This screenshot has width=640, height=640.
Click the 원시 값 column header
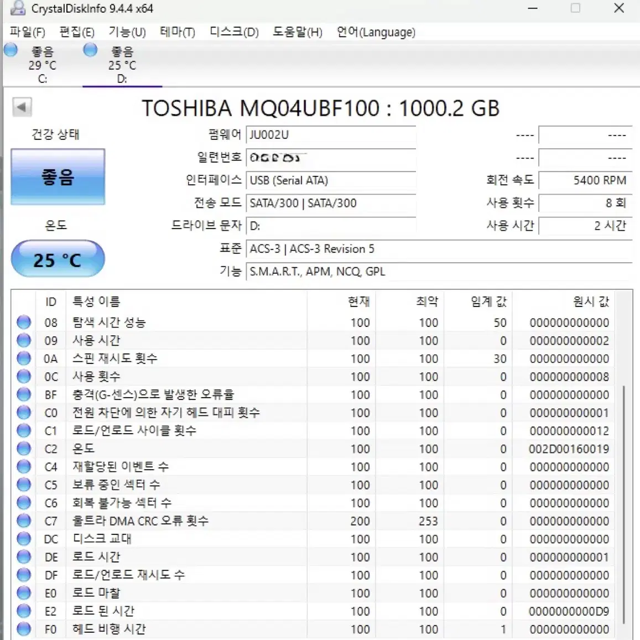563,301
